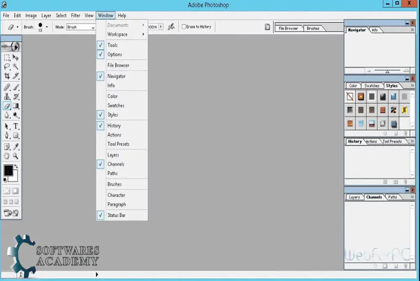This screenshot has width=420, height=281.
Task: Open the Help menu
Action: 122,16
